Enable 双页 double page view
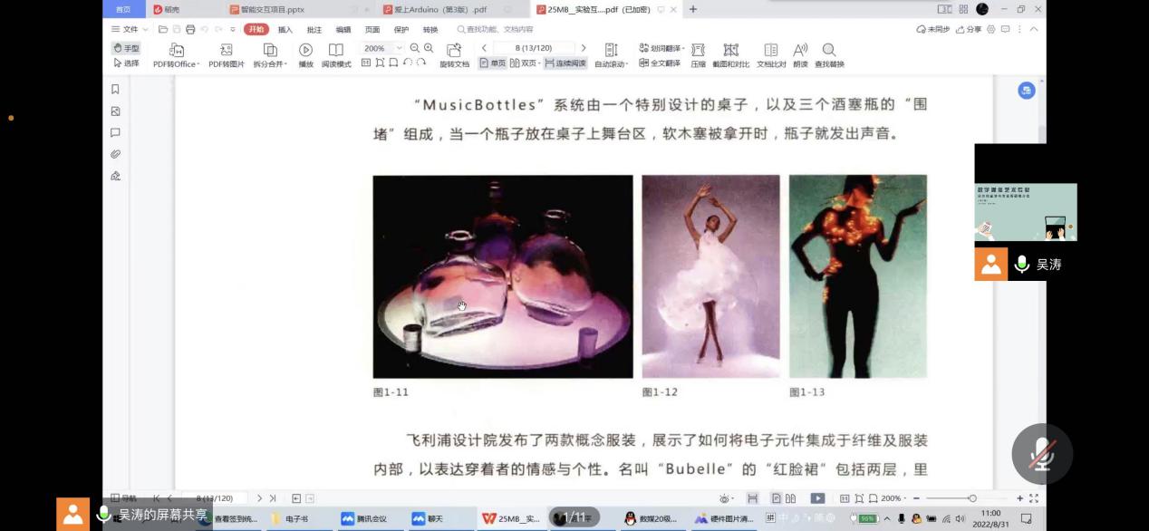Screen dimensions: 1149x531 525,63
